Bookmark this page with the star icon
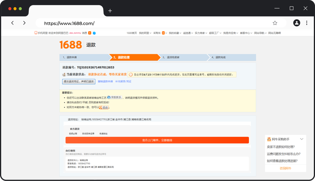Screen dimensions: 315x181 (275, 23)
